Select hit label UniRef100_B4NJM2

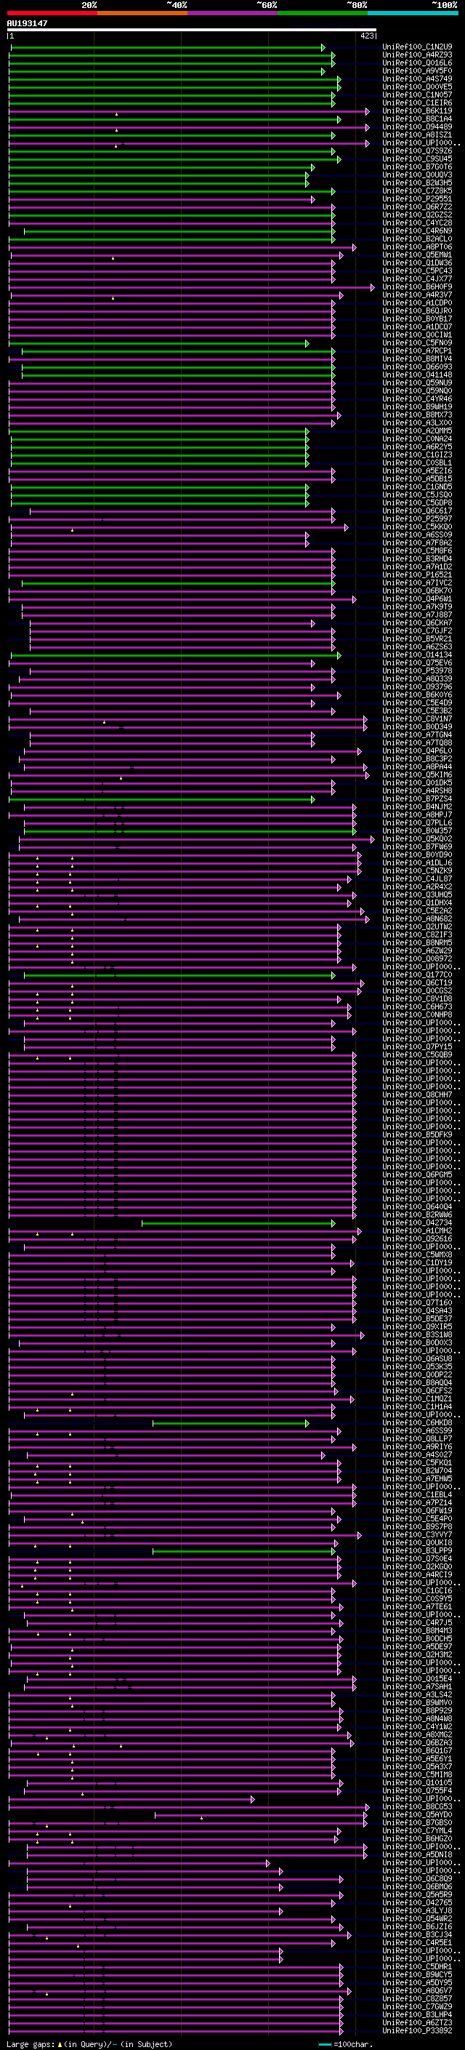(417, 807)
